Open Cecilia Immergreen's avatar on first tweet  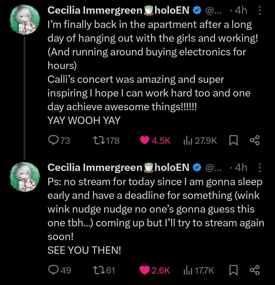[x=24, y=20]
